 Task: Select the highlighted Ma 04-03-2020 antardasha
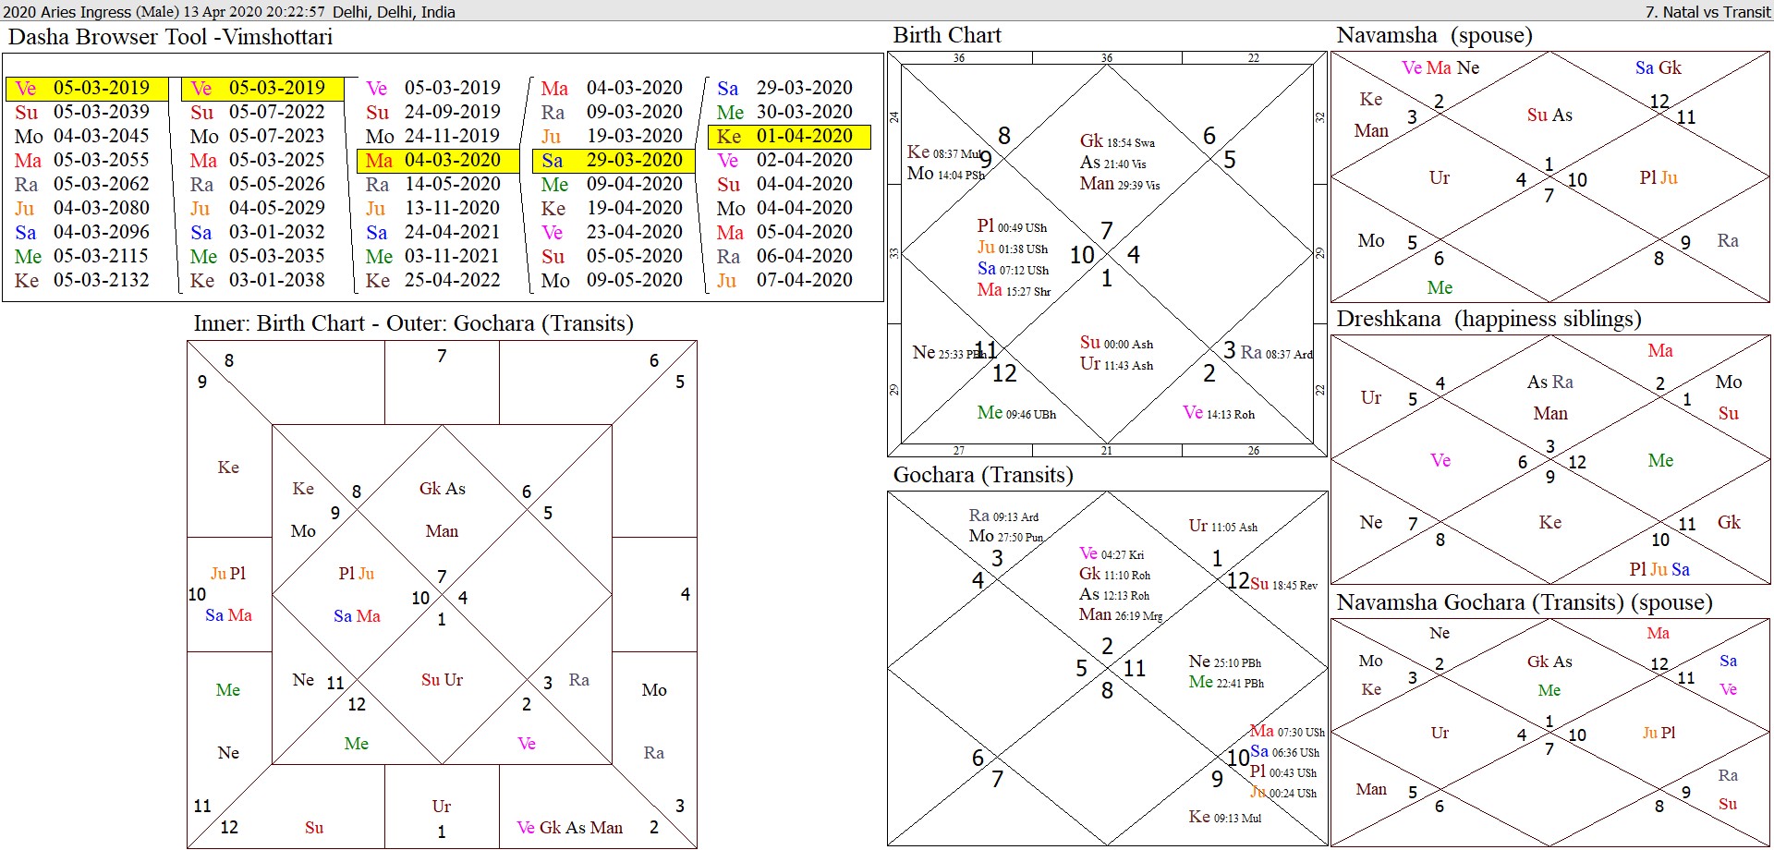434,160
